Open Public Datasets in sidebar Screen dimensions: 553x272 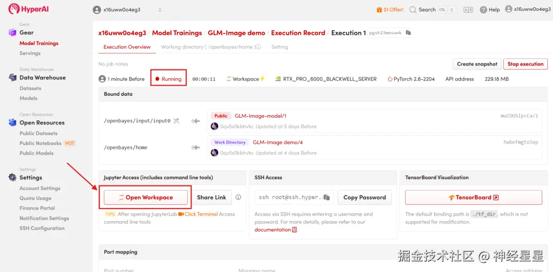tap(38, 133)
